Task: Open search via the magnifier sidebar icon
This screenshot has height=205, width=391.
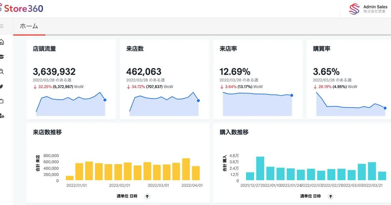Action: [x=2, y=72]
